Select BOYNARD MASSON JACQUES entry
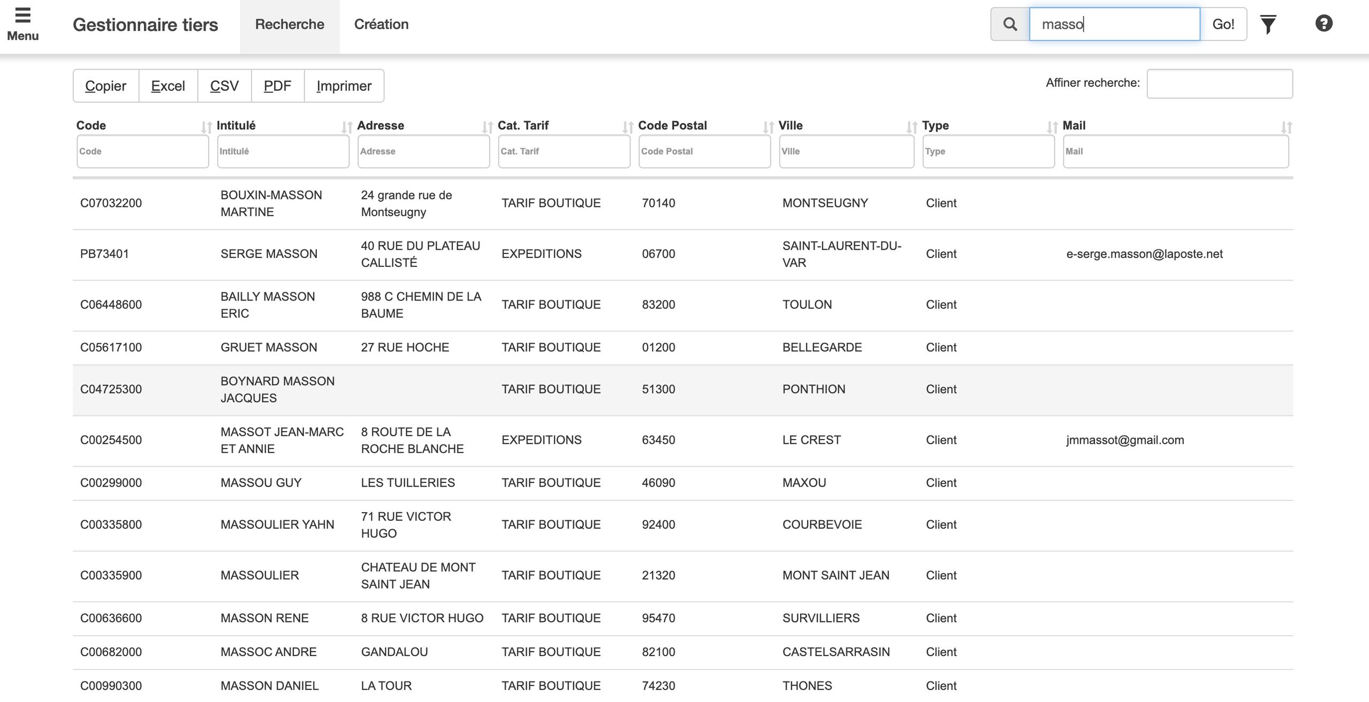The image size is (1369, 702). point(277,389)
